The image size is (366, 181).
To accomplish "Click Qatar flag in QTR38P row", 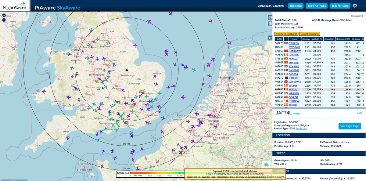I will coord(286,78).
